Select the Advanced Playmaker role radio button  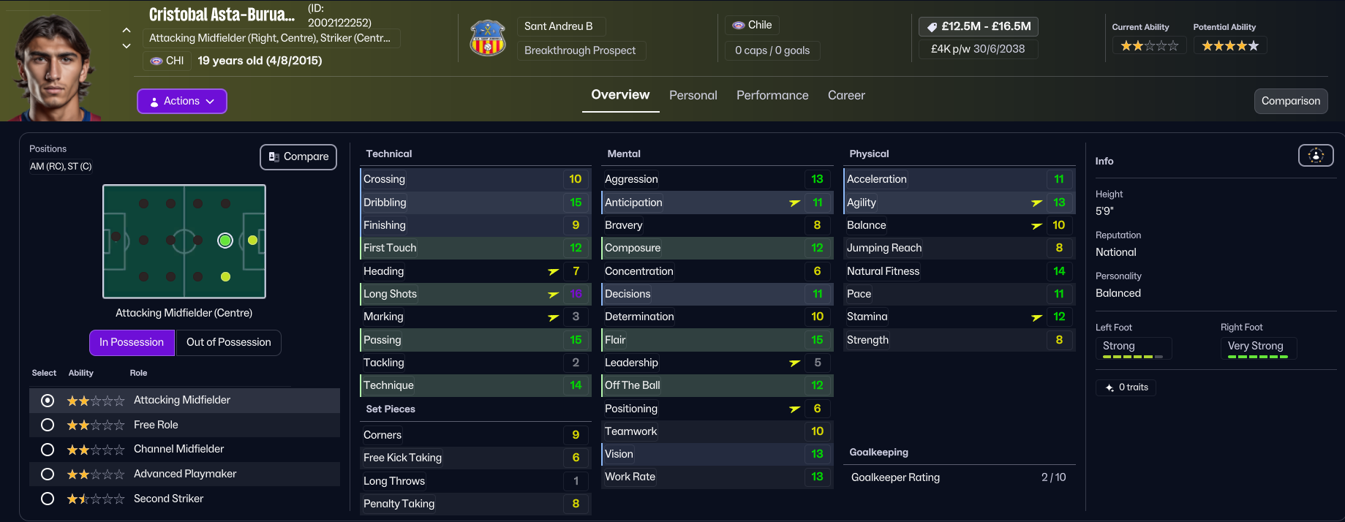coord(48,474)
